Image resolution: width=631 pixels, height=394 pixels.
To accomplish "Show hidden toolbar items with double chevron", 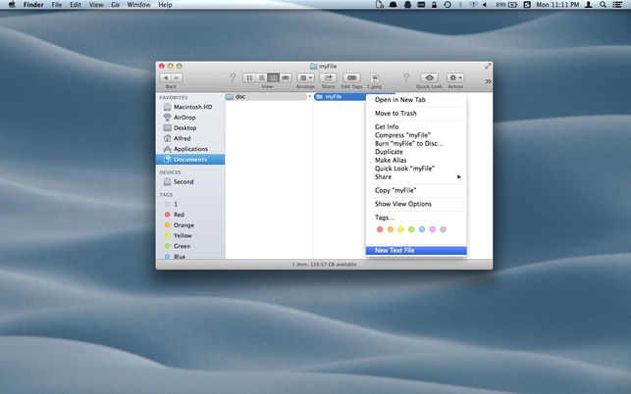I will click(488, 80).
